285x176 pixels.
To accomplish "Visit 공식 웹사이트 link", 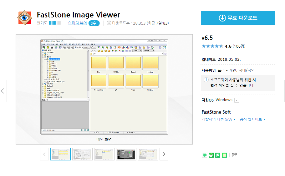I will pyautogui.click(x=252, y=119).
